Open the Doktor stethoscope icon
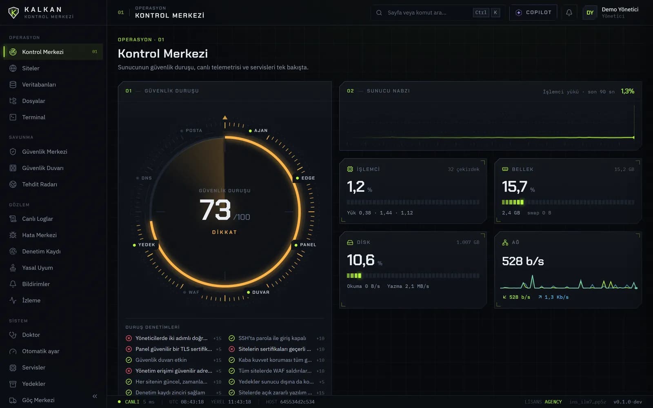Image resolution: width=653 pixels, height=408 pixels. click(x=13, y=335)
